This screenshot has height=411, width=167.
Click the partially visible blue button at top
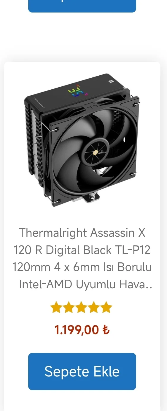(82, 6)
